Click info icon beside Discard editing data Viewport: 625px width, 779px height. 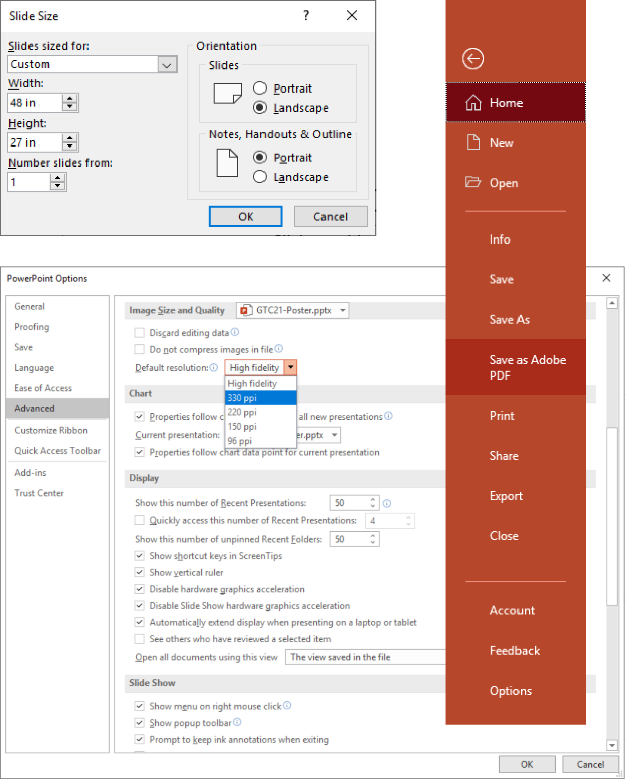(235, 332)
